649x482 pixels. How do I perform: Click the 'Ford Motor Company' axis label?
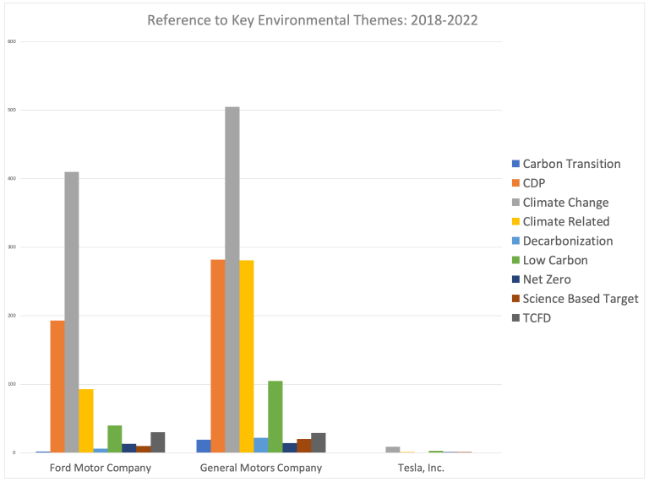point(101,468)
